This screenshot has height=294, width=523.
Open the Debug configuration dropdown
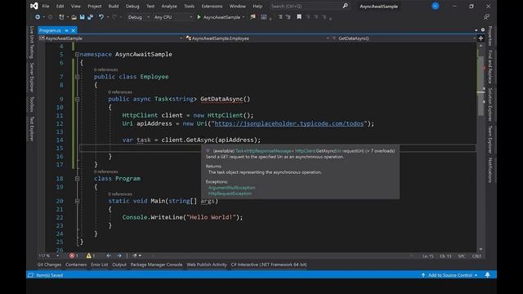click(138, 17)
